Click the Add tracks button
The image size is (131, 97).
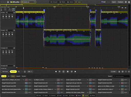point(5,71)
